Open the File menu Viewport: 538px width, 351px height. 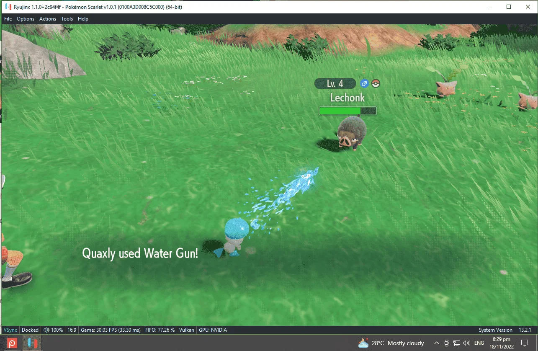pyautogui.click(x=8, y=19)
